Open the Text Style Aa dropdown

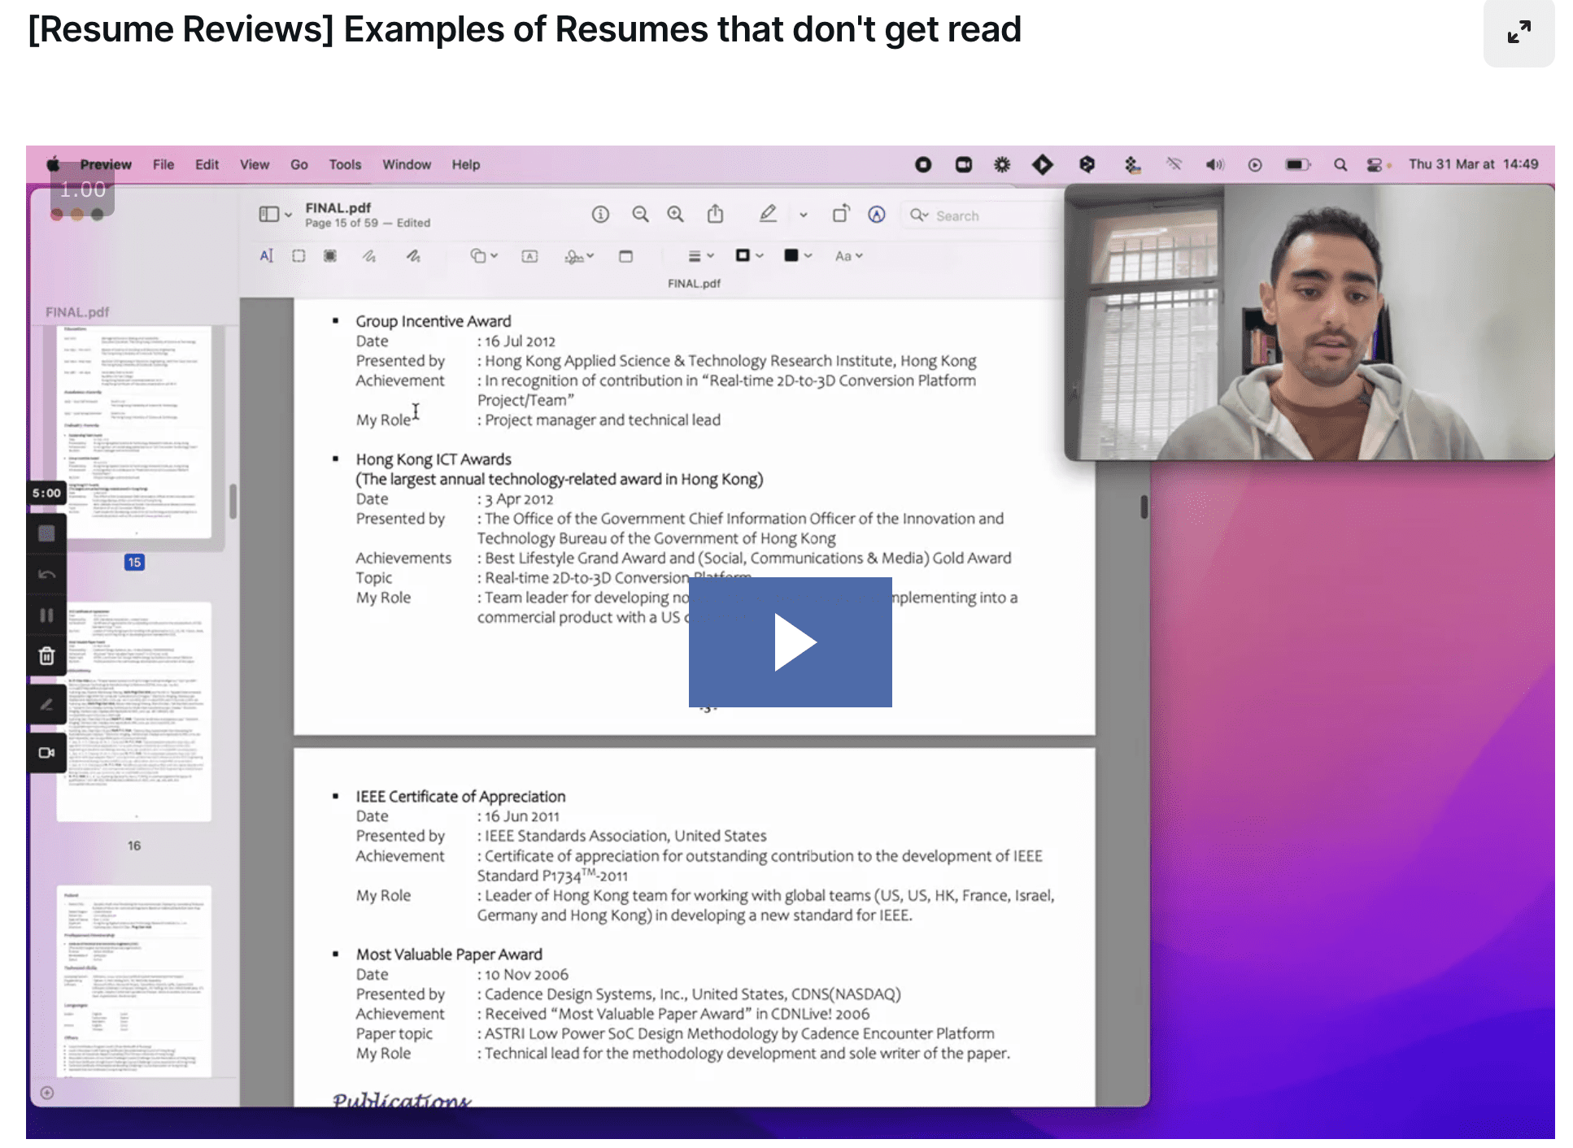[848, 256]
